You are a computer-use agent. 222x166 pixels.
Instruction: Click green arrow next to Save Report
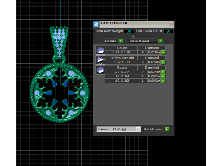tap(160, 41)
